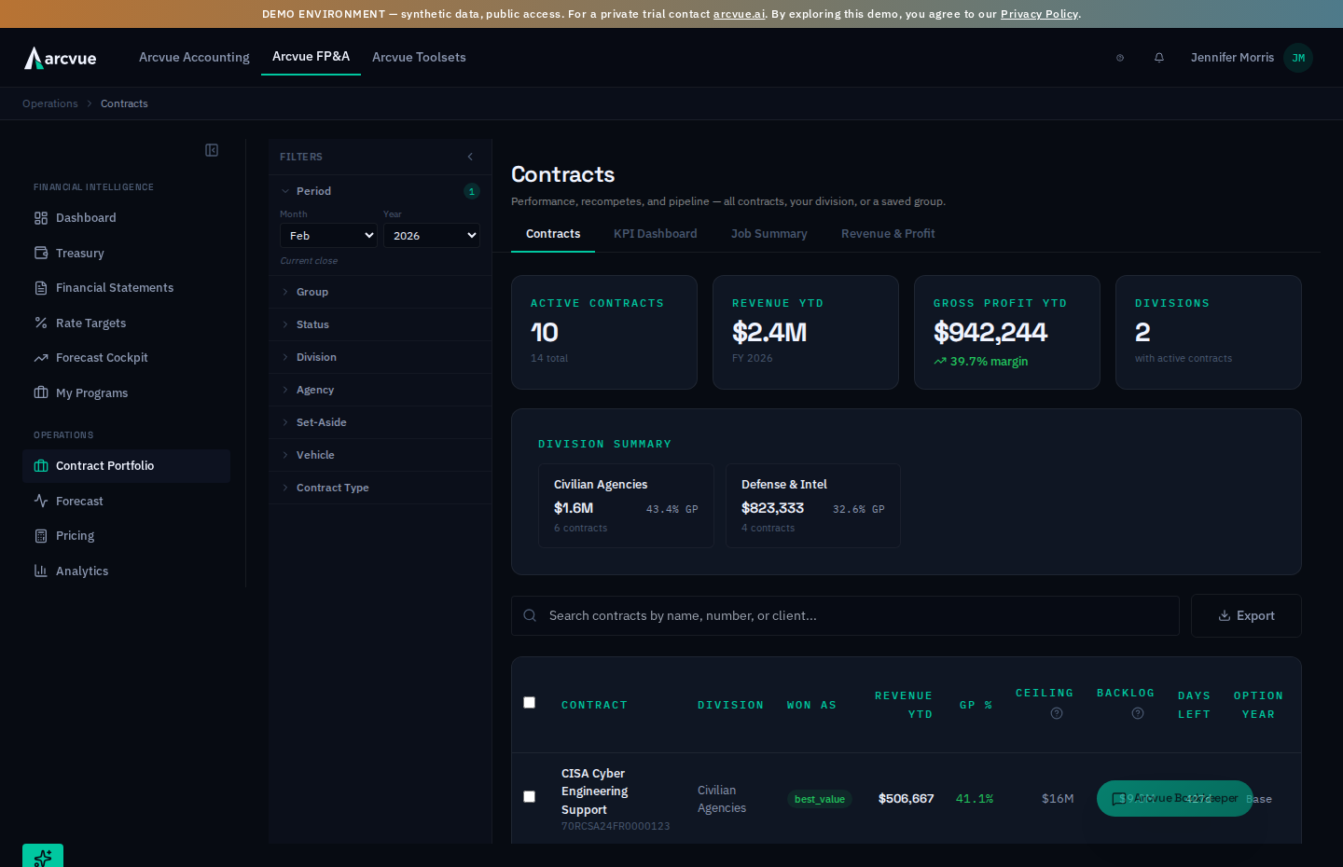Go to Operations breadcrumb

tap(50, 103)
